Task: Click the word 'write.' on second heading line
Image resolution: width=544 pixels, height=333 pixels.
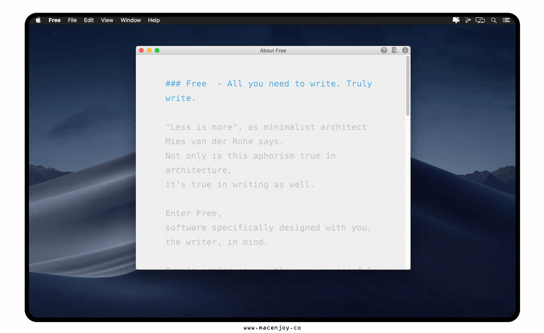Action: [180, 98]
